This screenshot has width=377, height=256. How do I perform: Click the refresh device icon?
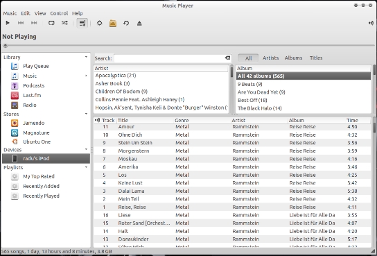click(x=126, y=23)
